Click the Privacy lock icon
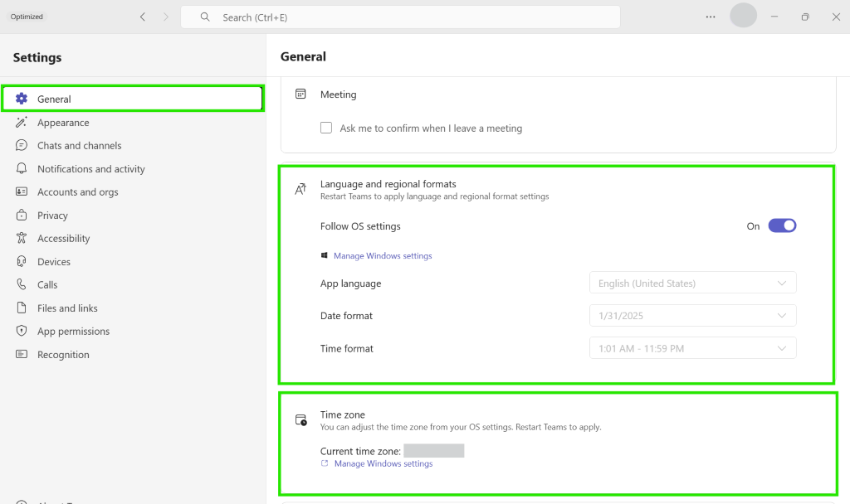Viewport: 850px width, 504px height. (x=21, y=215)
